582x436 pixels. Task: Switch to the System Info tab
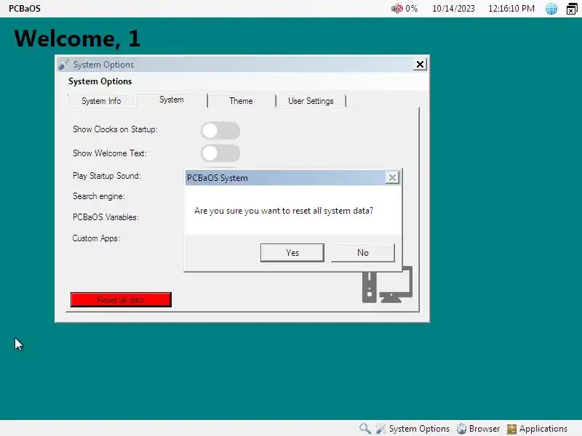click(101, 101)
